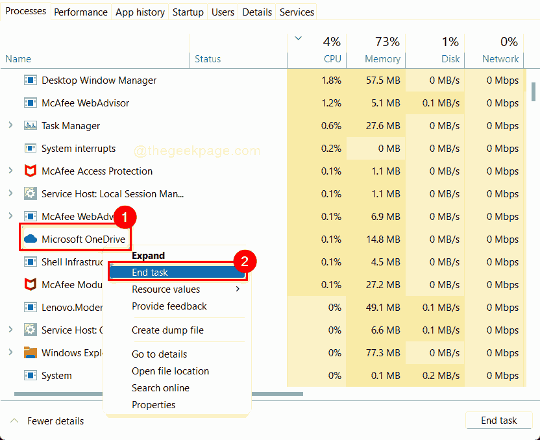Select the System process icon
540x440 pixels.
pyautogui.click(x=30, y=375)
